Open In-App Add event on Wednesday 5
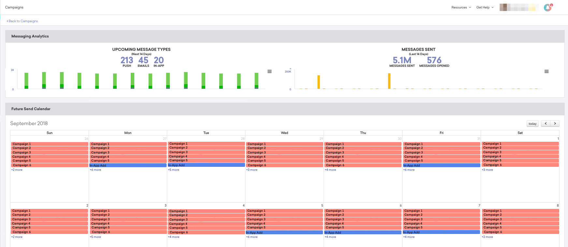 (x=284, y=233)
